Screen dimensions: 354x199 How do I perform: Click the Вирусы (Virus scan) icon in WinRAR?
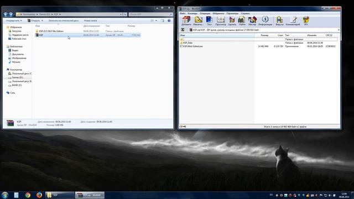point(279,21)
